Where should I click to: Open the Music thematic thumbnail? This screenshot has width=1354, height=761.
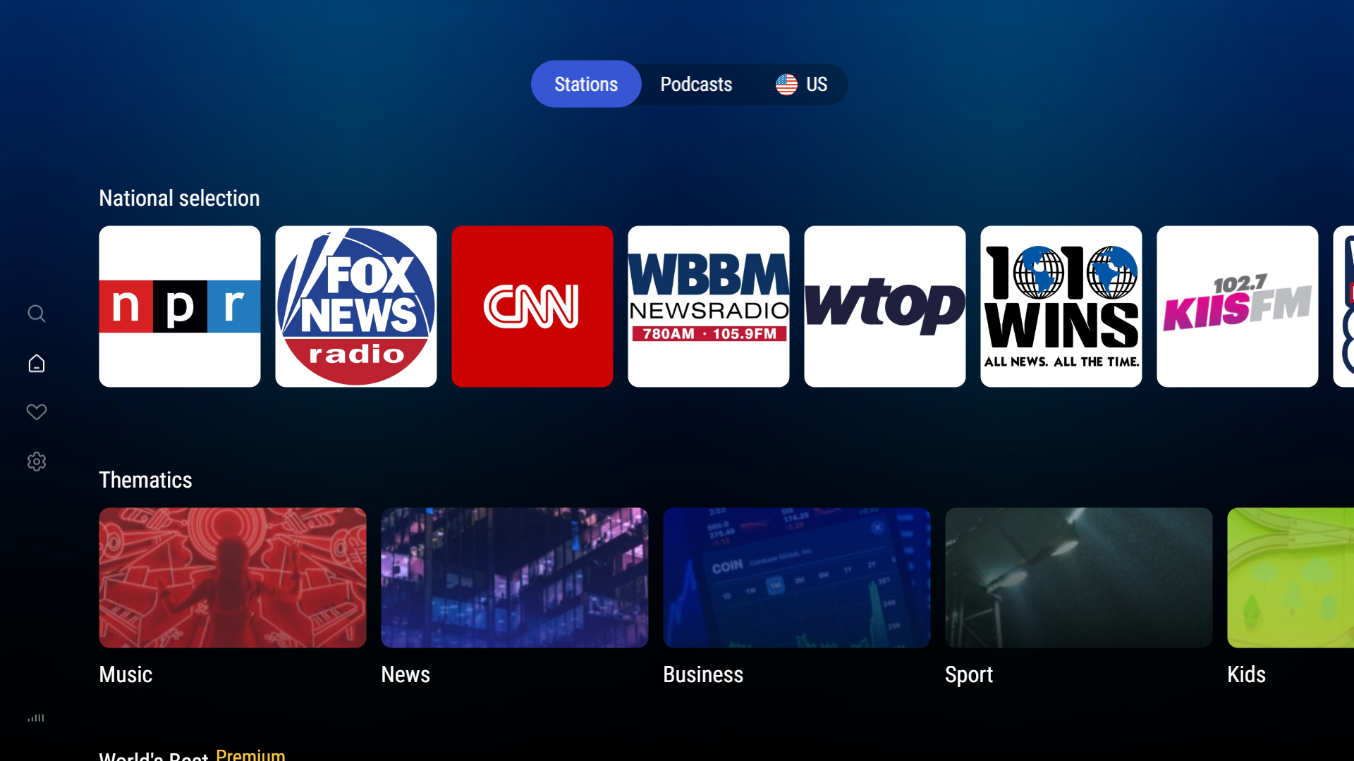[x=233, y=578]
